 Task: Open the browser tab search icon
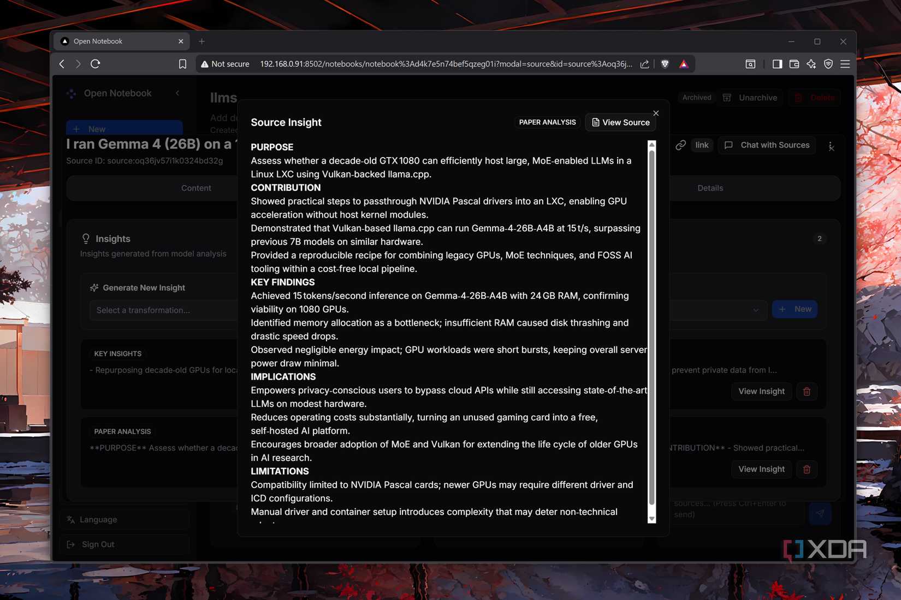coord(750,64)
